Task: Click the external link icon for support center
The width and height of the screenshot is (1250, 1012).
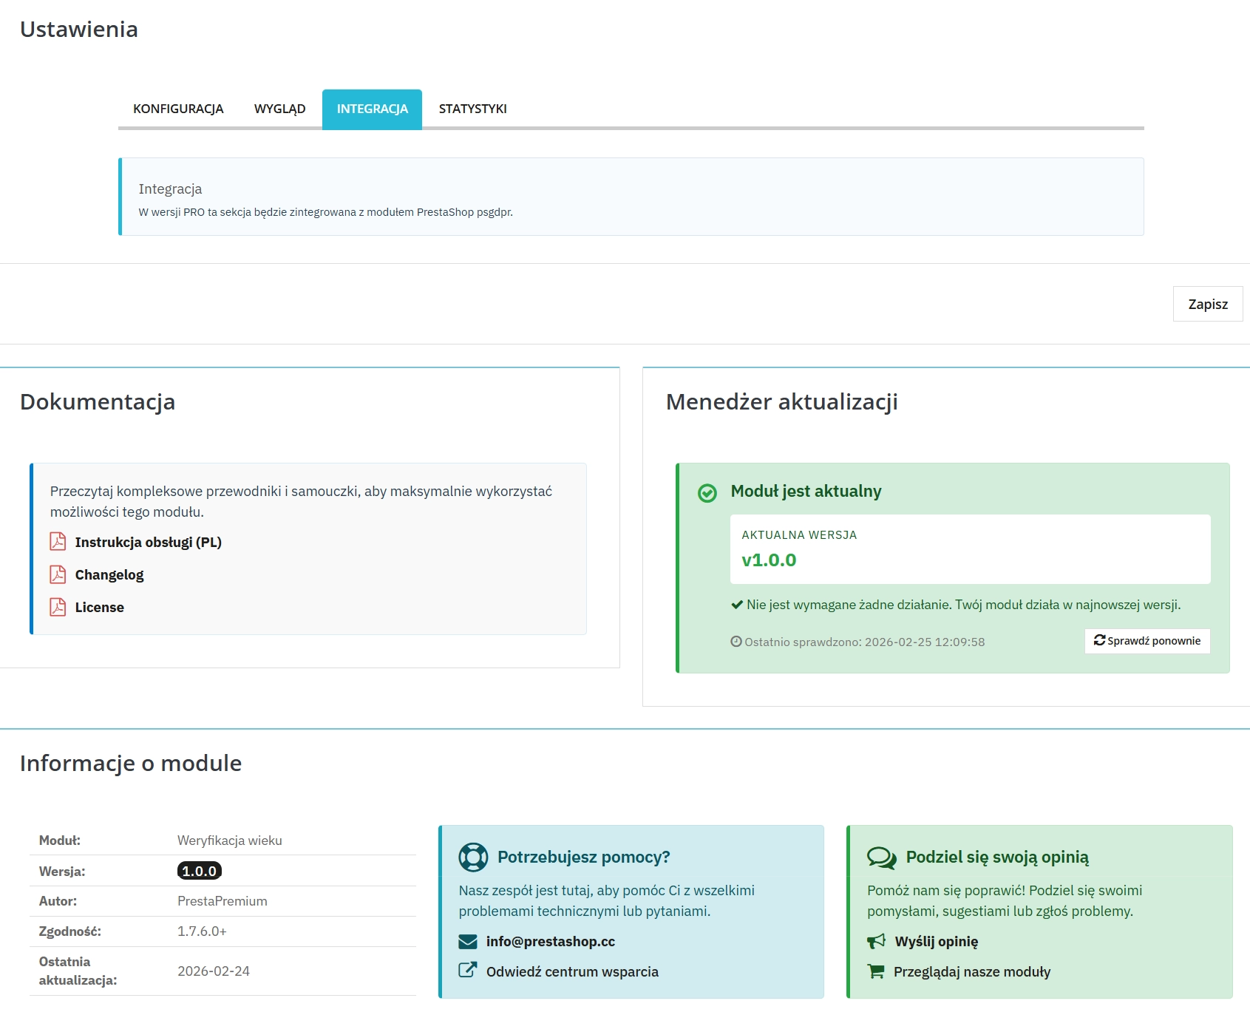Action: click(x=468, y=971)
